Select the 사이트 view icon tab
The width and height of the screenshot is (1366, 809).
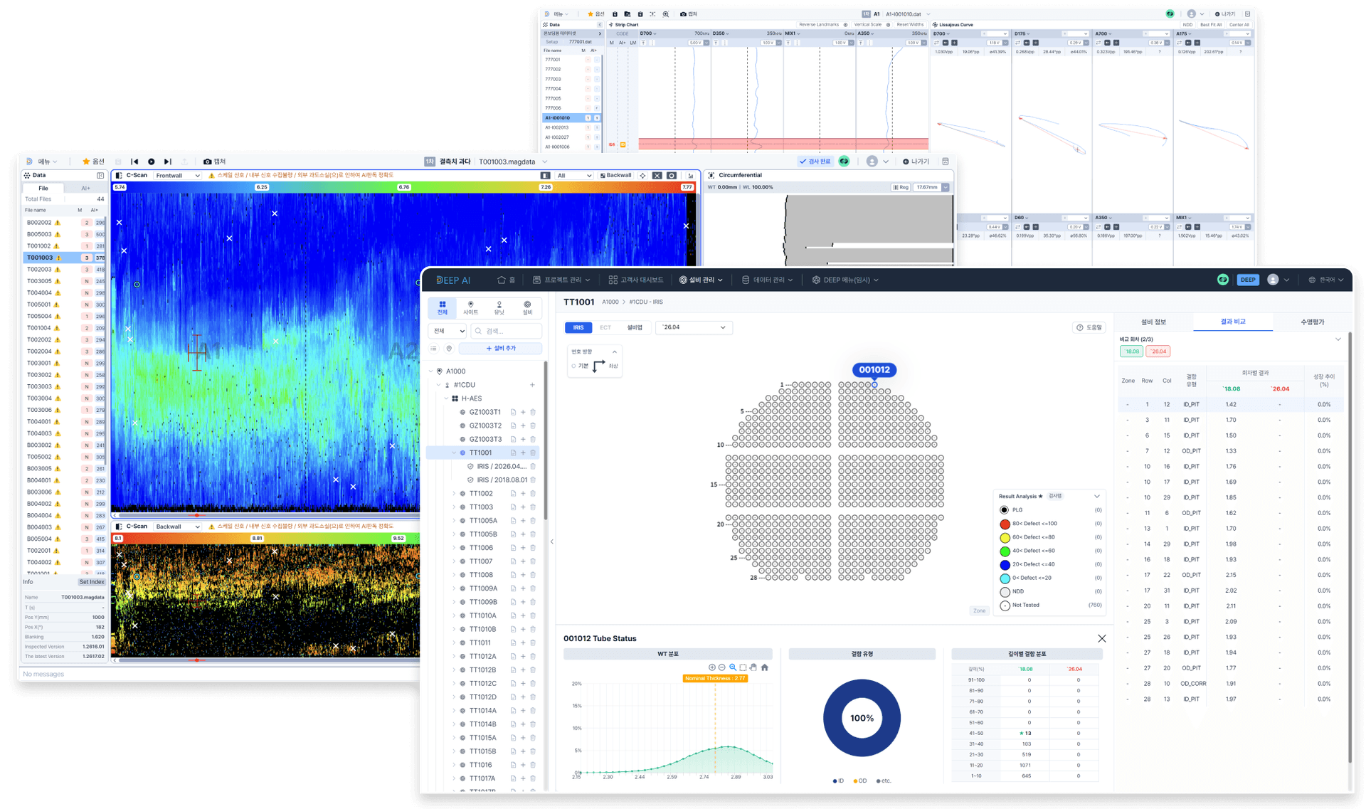click(x=470, y=307)
